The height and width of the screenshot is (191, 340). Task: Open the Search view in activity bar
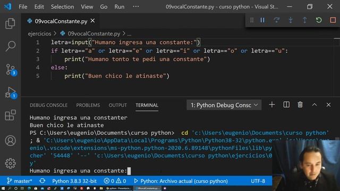click(10, 46)
